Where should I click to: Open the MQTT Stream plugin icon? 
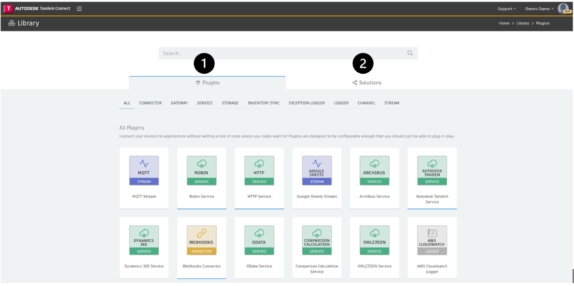[144, 170]
